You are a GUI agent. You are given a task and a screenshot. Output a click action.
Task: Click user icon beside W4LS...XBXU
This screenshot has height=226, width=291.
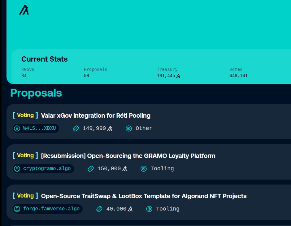[17, 128]
